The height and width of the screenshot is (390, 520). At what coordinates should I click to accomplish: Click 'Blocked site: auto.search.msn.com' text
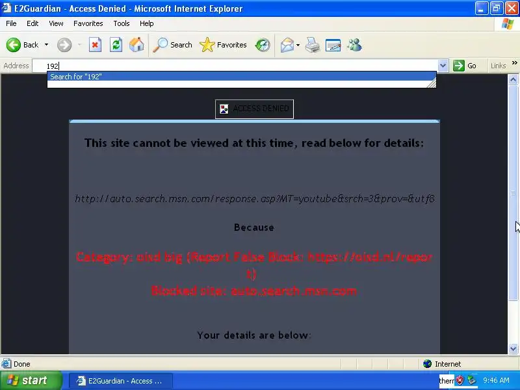[x=254, y=291]
